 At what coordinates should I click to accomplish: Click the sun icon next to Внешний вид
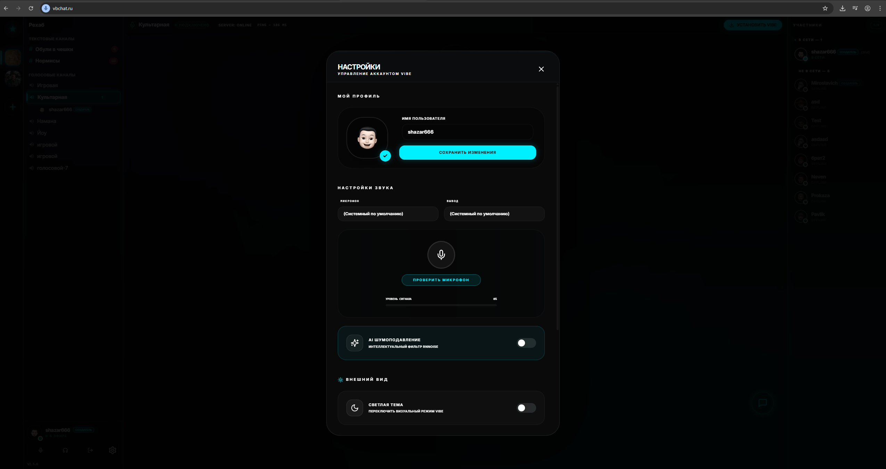pyautogui.click(x=341, y=380)
